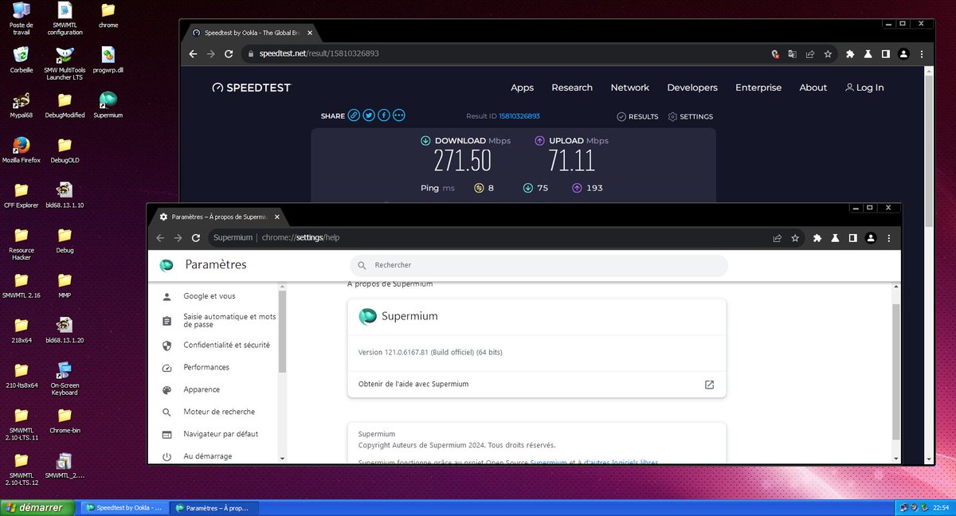Select the MMP folder icon
The height and width of the screenshot is (516, 956).
click(65, 285)
